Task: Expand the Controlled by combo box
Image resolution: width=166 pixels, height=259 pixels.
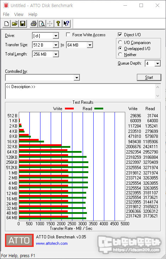Action: [x=77, y=78]
